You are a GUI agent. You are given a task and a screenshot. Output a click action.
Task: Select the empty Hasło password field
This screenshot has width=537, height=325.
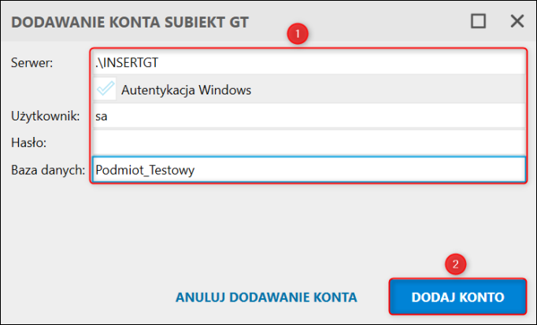click(309, 142)
